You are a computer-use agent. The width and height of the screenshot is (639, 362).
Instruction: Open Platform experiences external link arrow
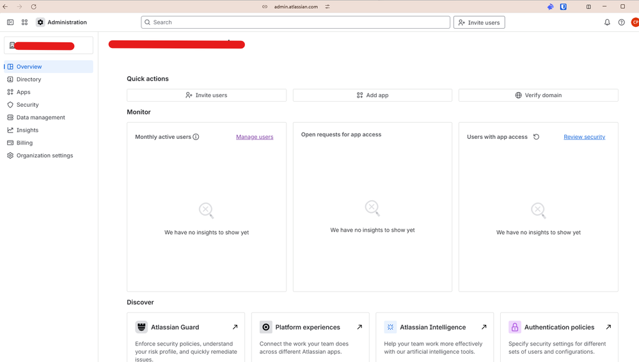[359, 327]
